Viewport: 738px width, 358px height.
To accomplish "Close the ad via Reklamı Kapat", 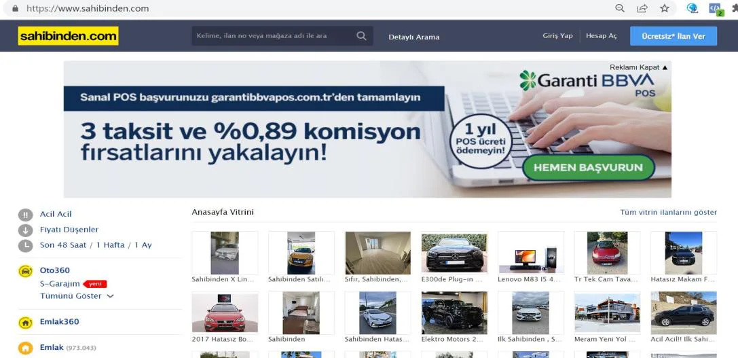I will pyautogui.click(x=638, y=67).
